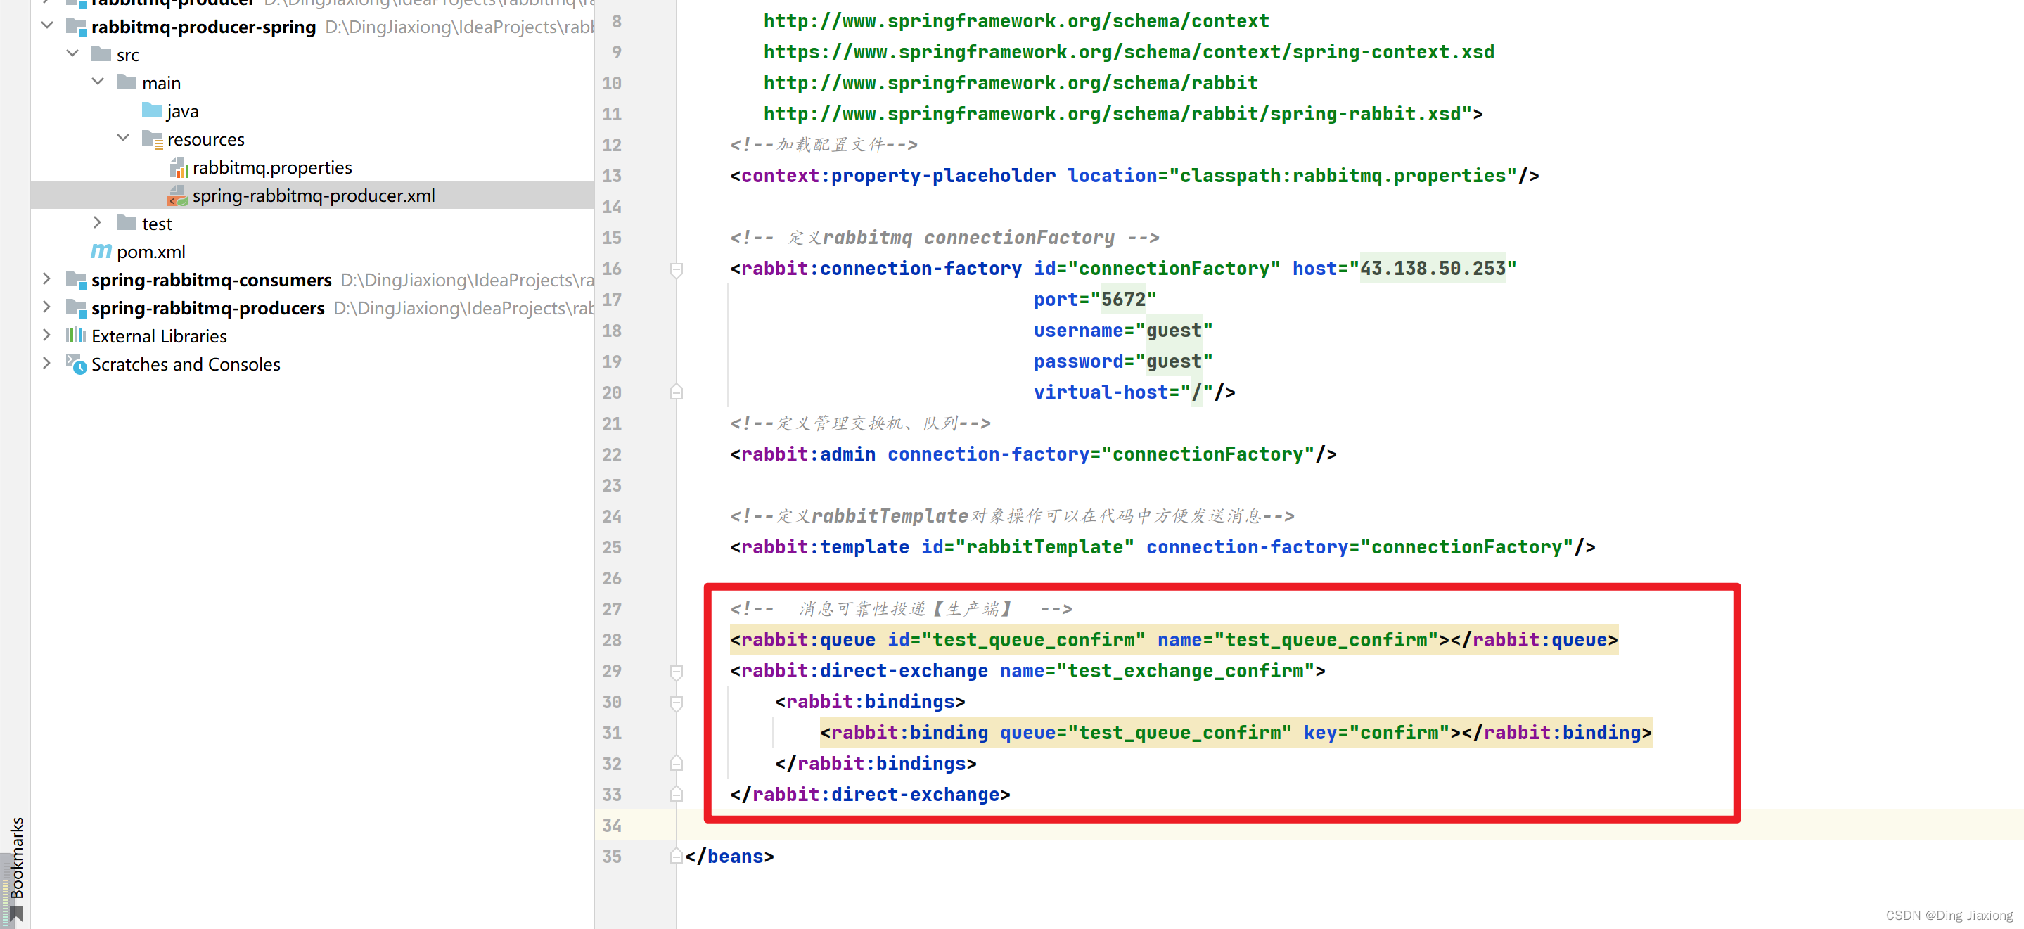This screenshot has width=2024, height=929.
Task: Expand the spring-rabbitmq-consumers module
Action: click(47, 279)
